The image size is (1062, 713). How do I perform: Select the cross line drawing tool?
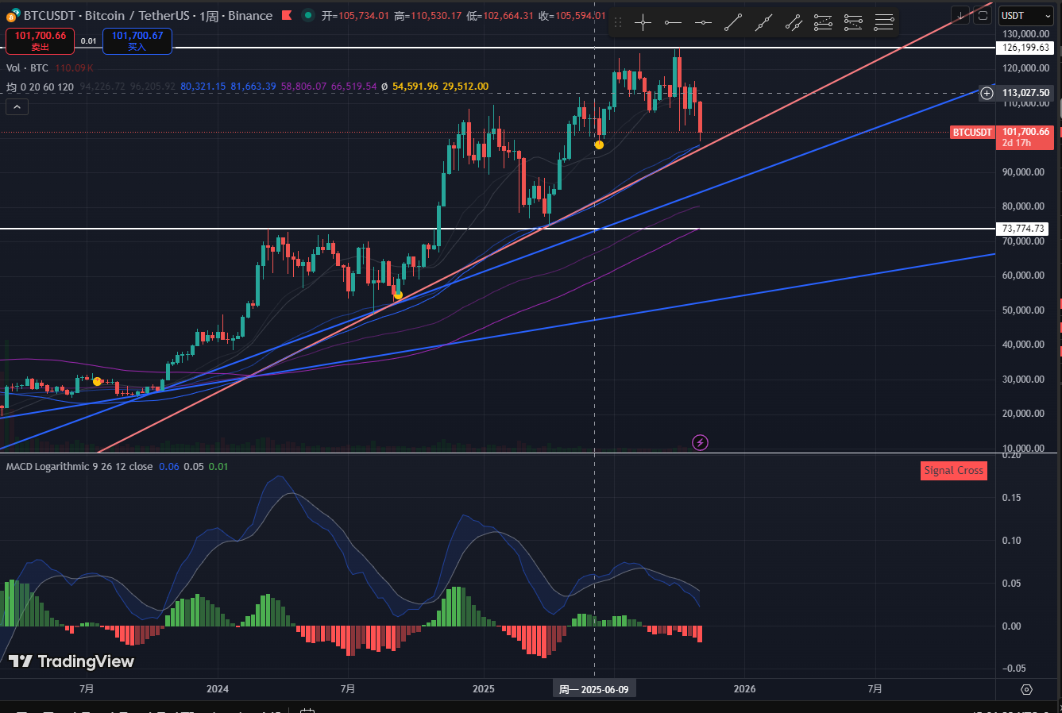[643, 23]
